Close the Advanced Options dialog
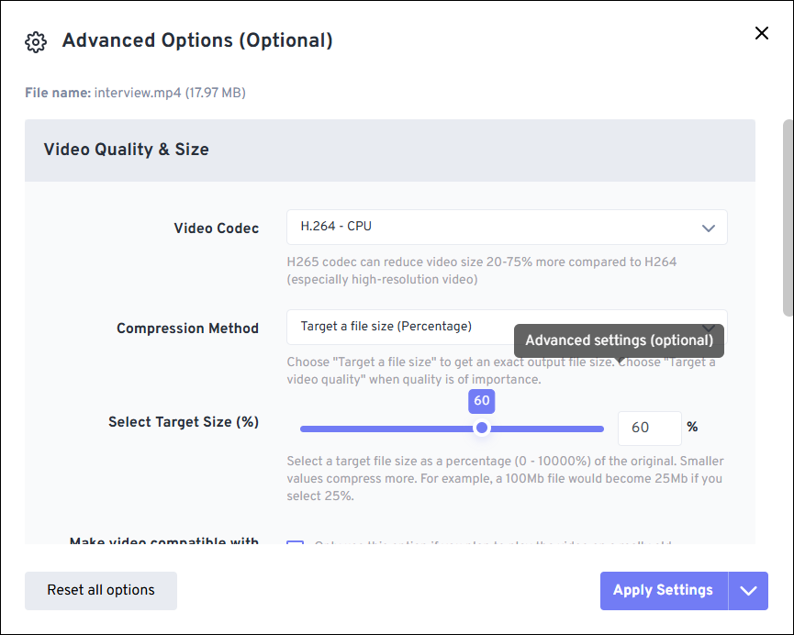Viewport: 794px width, 635px height. [x=762, y=33]
